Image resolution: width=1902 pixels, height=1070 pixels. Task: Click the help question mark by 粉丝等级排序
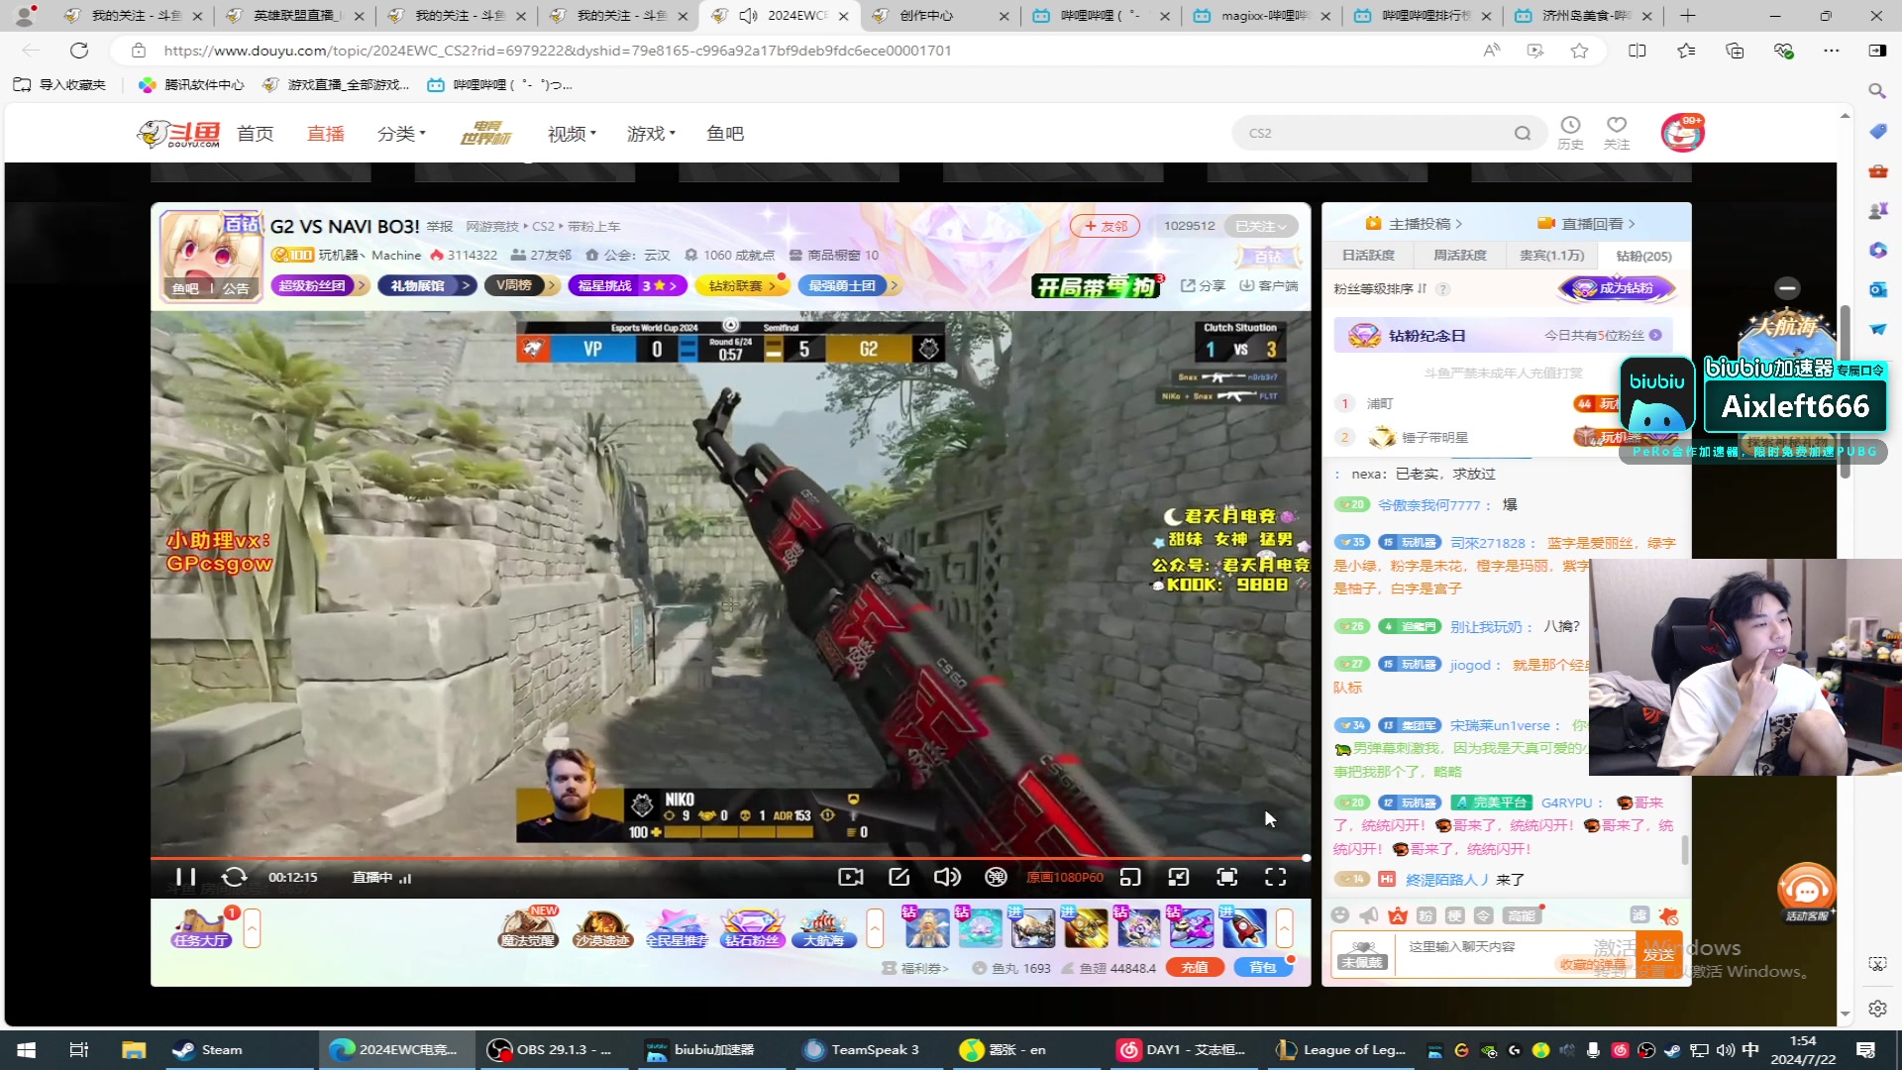point(1443,289)
